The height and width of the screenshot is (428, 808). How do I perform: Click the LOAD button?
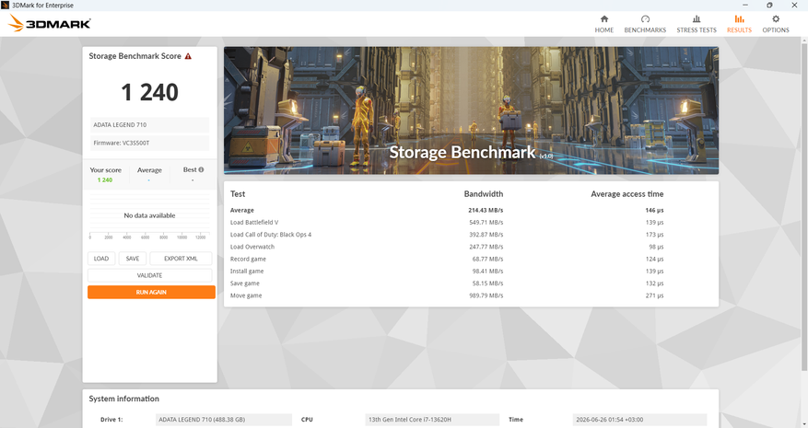tap(101, 259)
